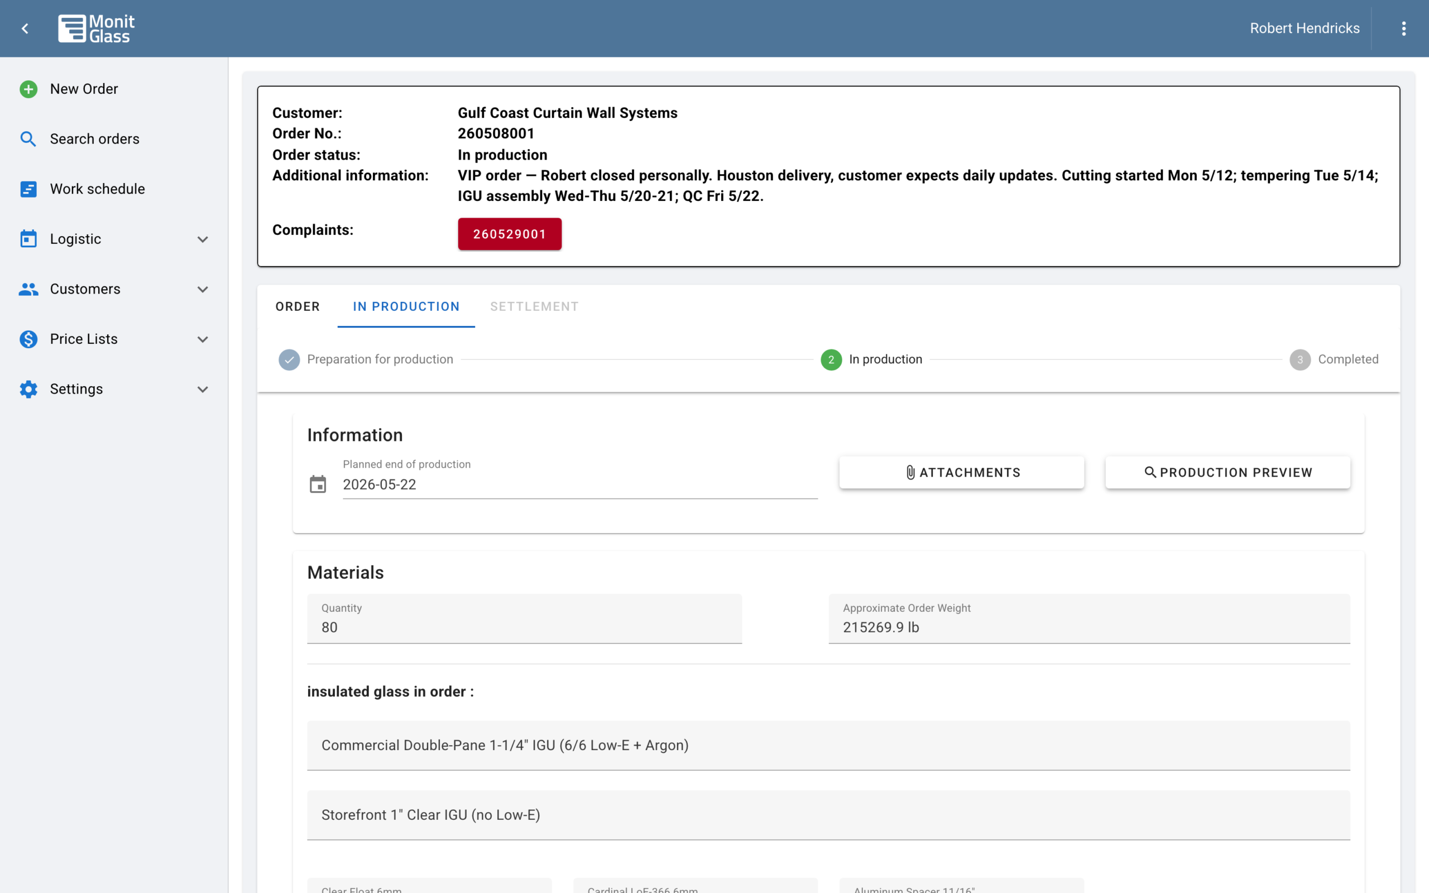Click the Preparation for production checkmark step

[289, 359]
